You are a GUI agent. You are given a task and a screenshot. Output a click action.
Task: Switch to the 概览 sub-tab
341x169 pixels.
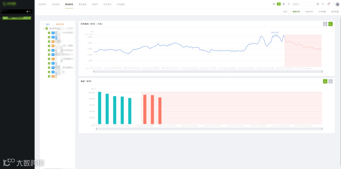[285, 12]
